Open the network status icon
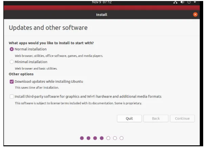Screen dimensions: 213x148 175,2
